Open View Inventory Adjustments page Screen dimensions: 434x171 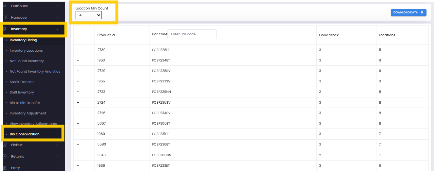pyautogui.click(x=33, y=124)
